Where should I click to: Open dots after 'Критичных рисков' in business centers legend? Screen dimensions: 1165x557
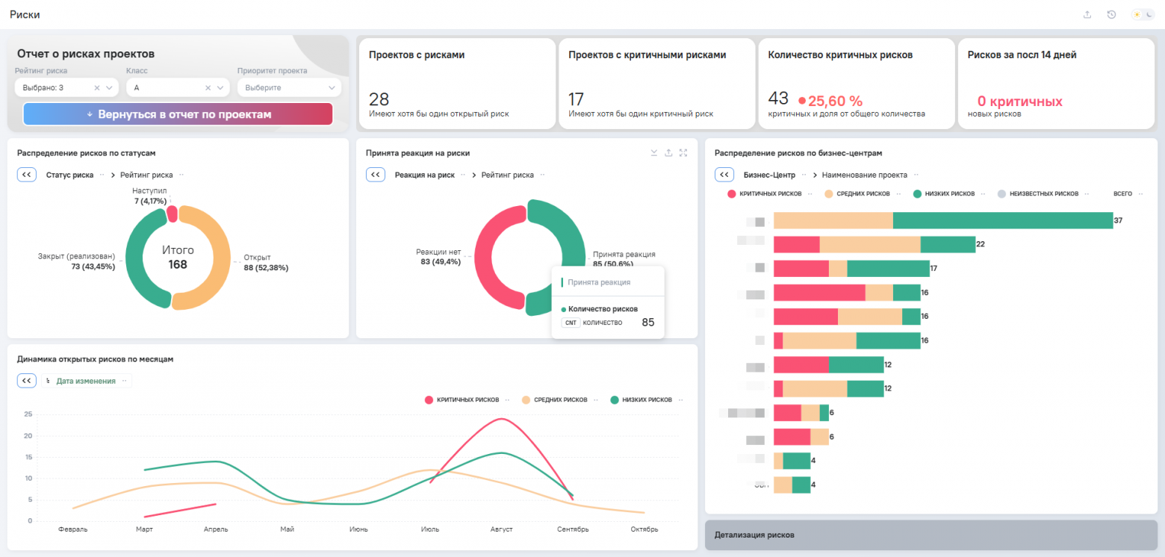pos(810,193)
